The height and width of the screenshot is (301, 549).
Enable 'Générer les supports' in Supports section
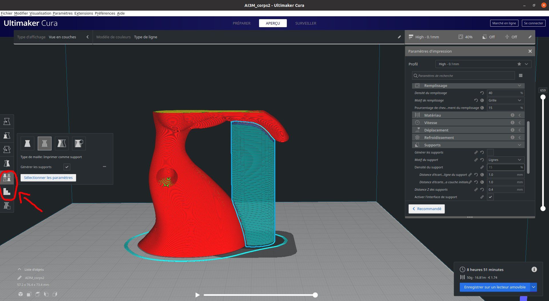(x=490, y=152)
